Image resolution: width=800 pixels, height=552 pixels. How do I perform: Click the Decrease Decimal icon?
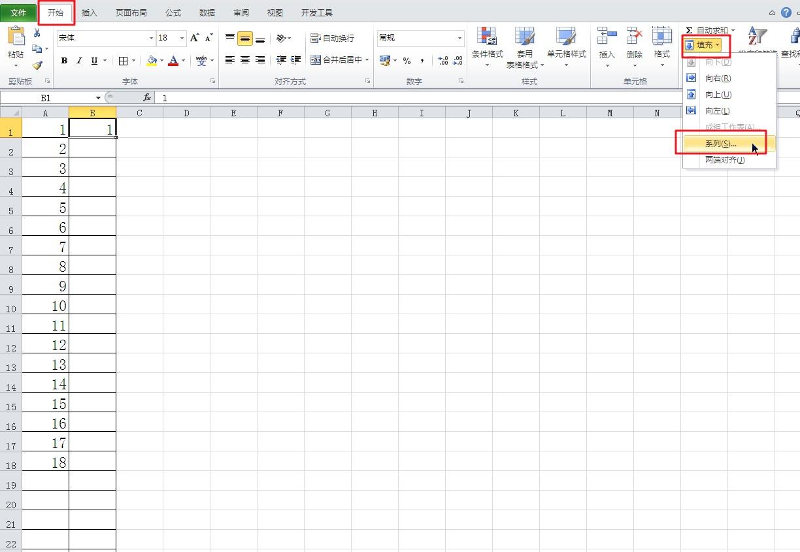(x=458, y=61)
